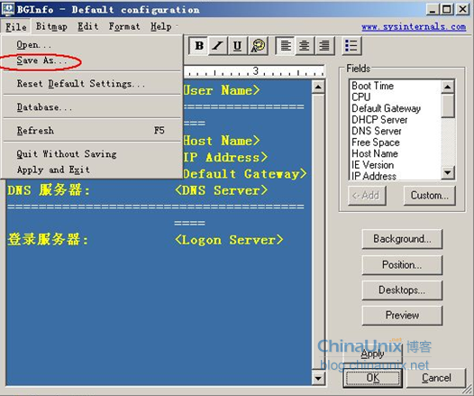
Task: Click Fields list scroll down arrow
Action: pyautogui.click(x=447, y=172)
